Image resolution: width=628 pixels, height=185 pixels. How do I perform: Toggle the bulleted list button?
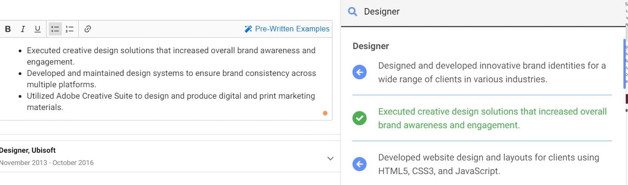55,29
